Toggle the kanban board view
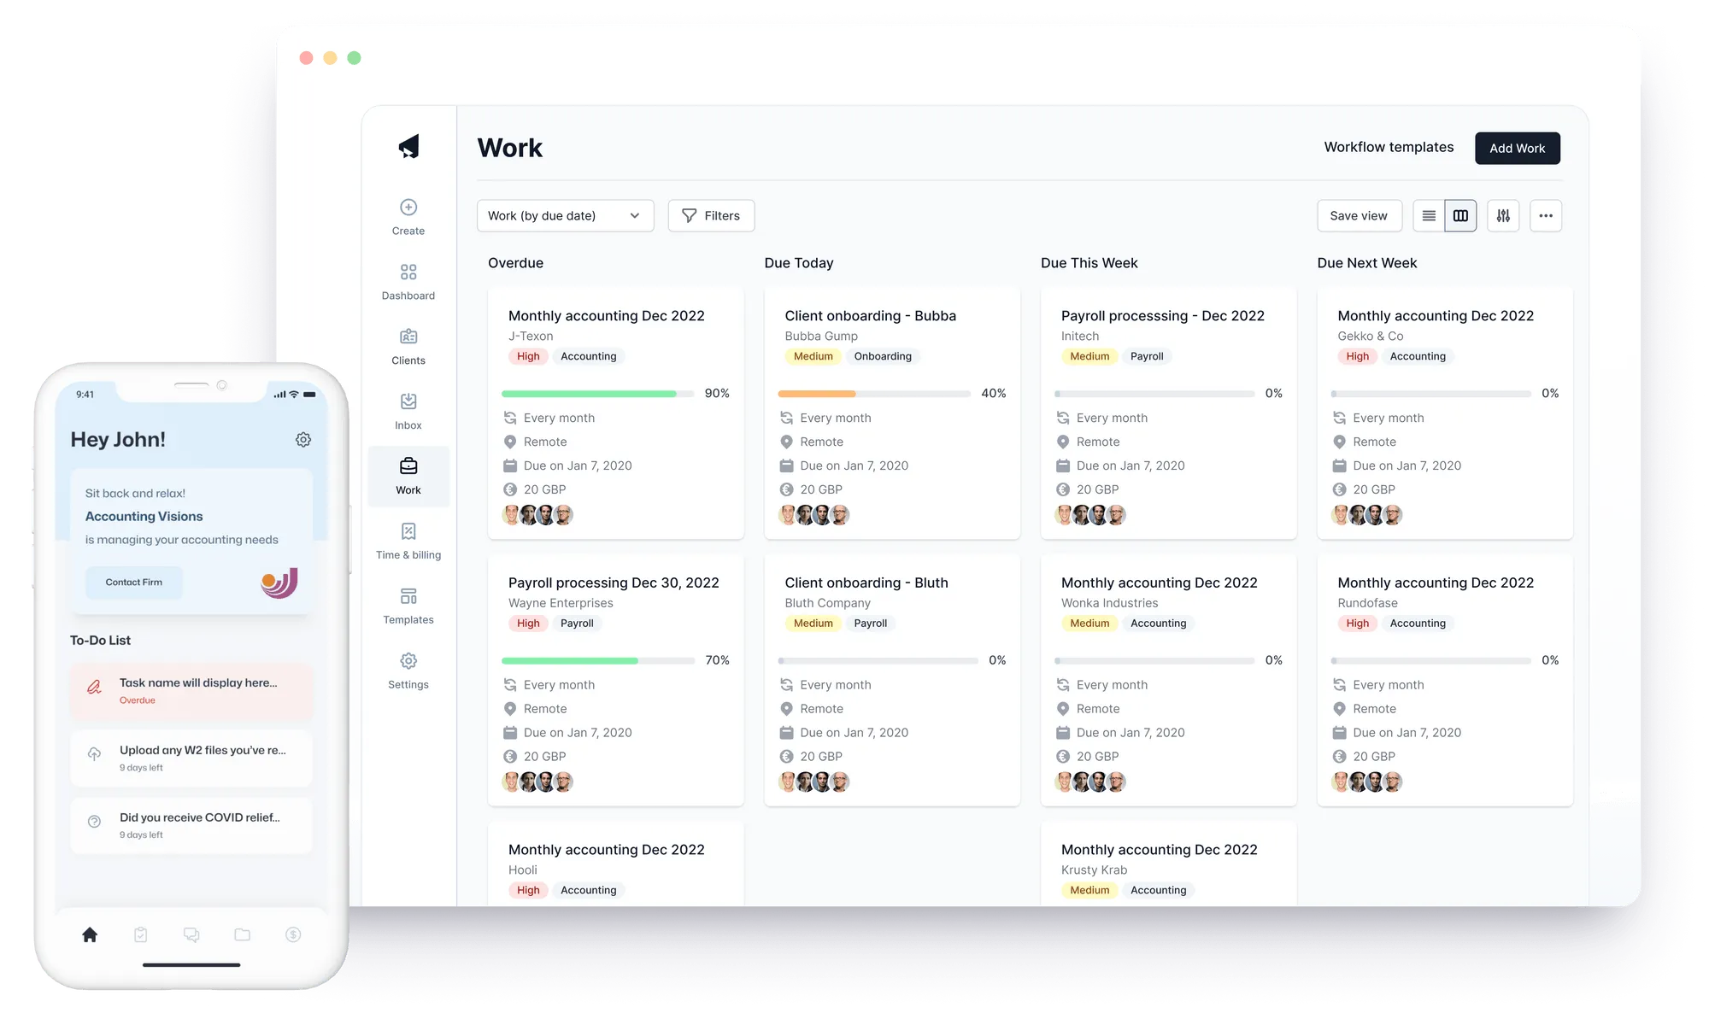The height and width of the screenshot is (1013, 1709). (1460, 215)
